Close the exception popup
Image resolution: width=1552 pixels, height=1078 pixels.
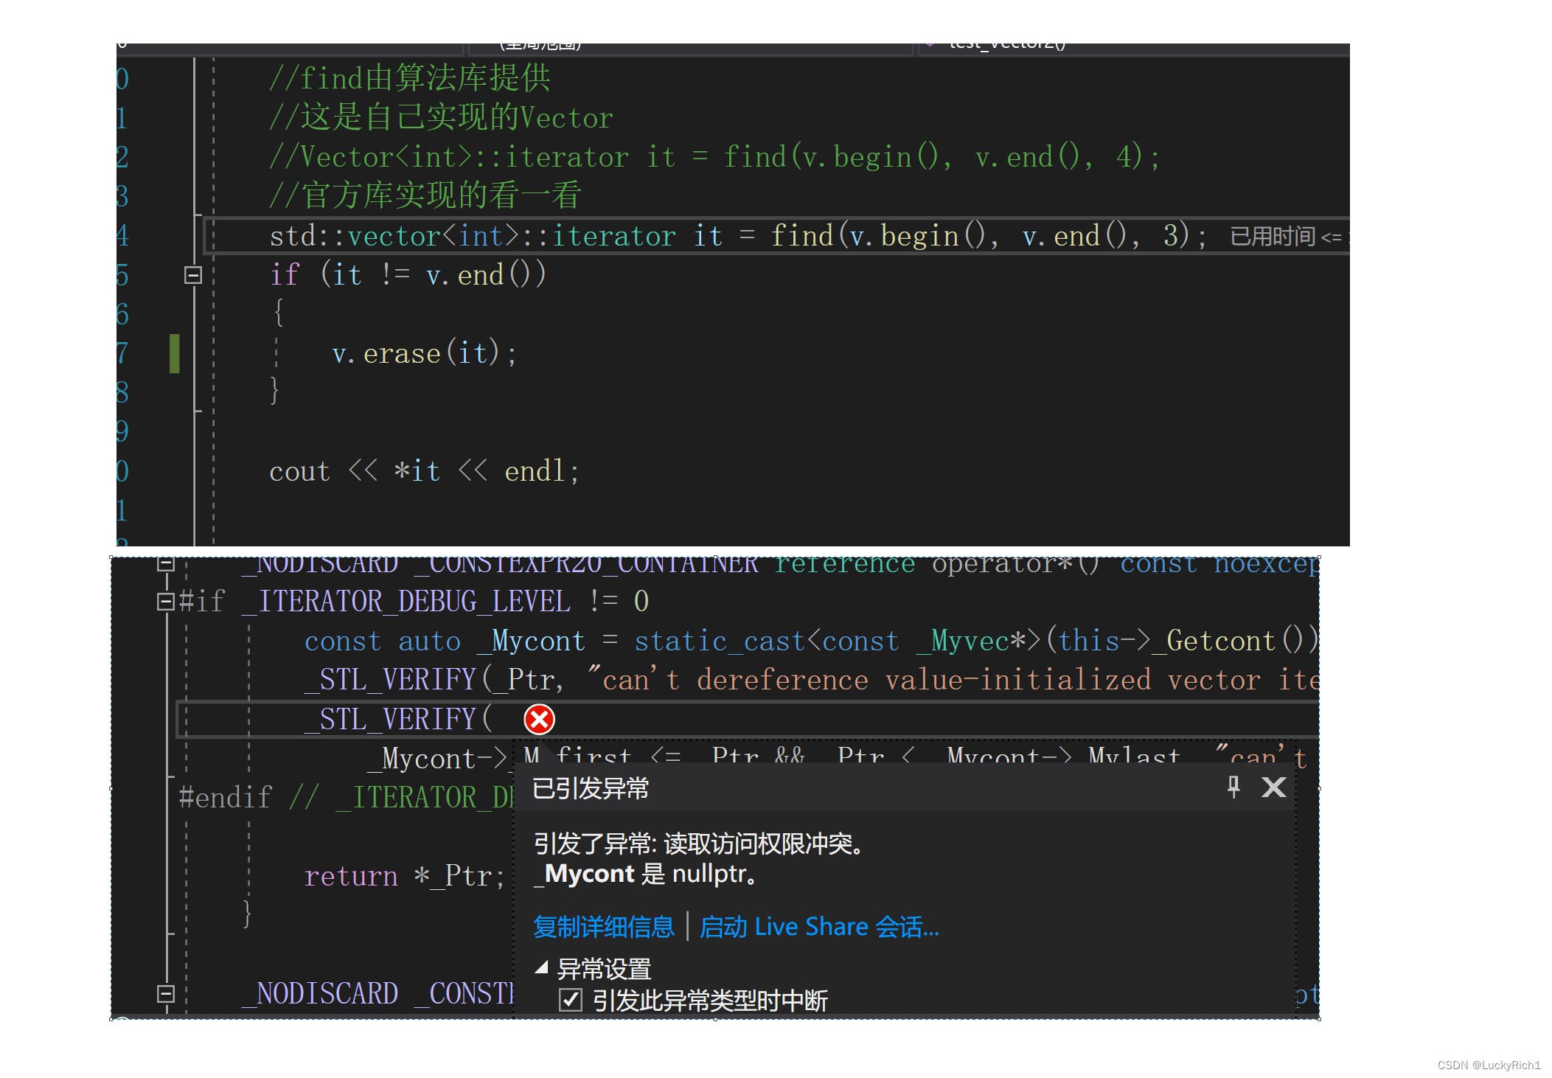coord(1273,787)
